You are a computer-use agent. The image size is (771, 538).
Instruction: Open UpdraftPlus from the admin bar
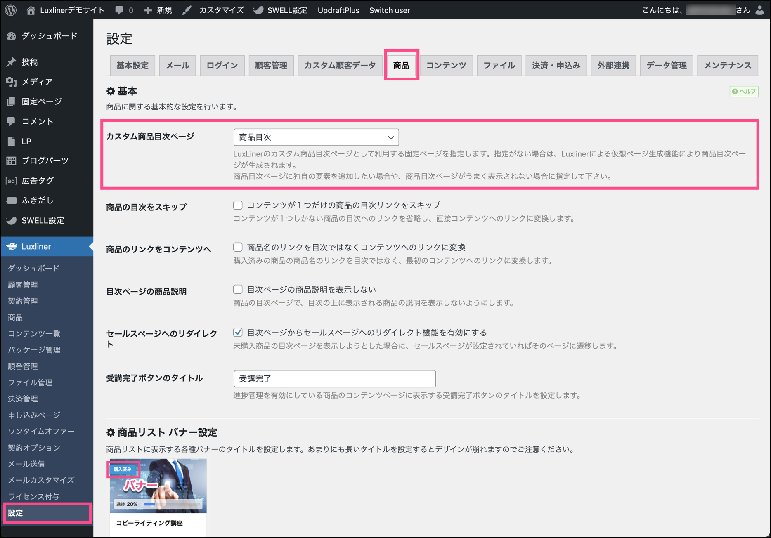pyautogui.click(x=338, y=10)
